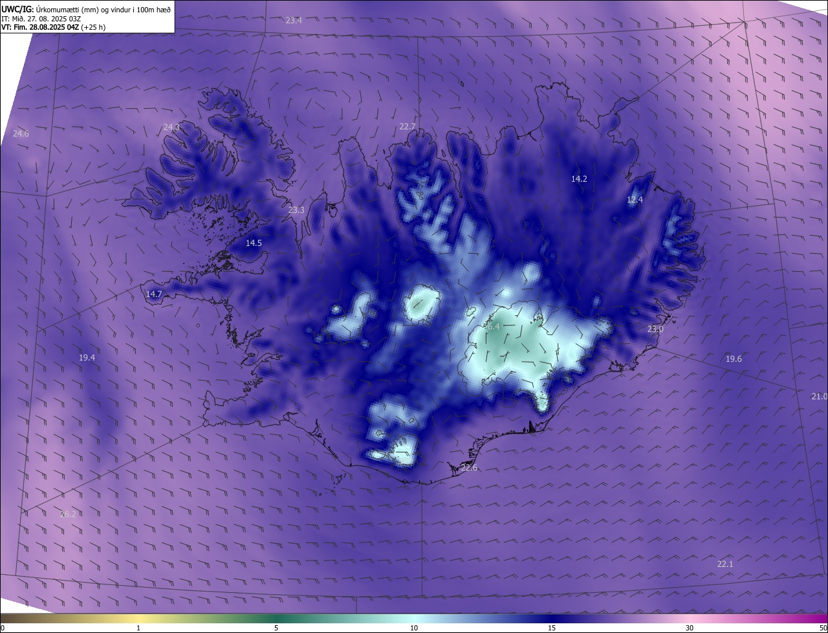
Task: Click the 14.5 value label
Action: click(x=254, y=243)
